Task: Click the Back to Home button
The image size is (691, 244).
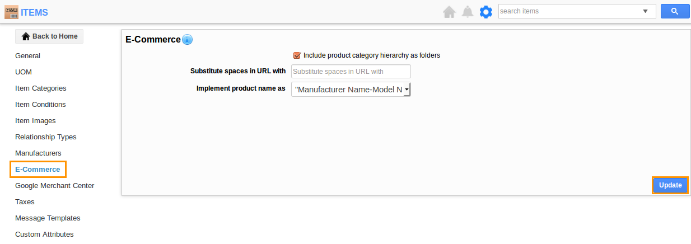Action: pos(49,36)
